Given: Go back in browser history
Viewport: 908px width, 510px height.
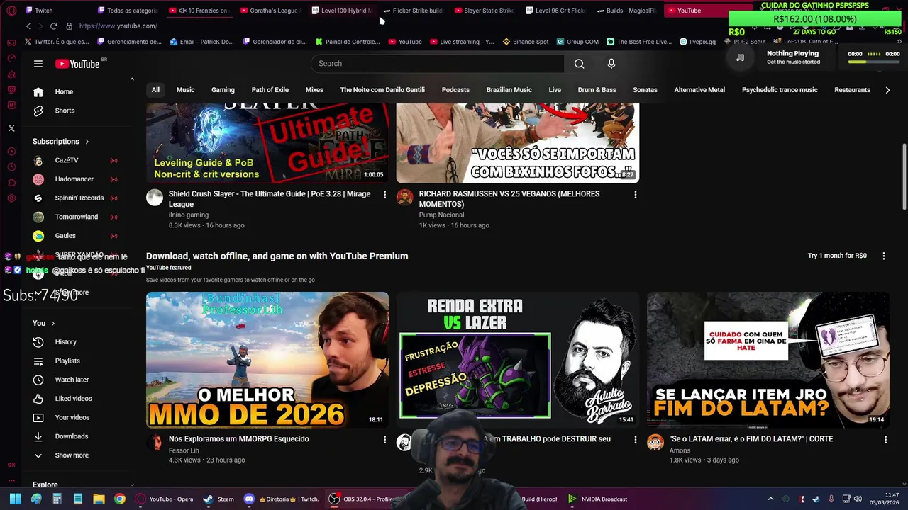Looking at the screenshot, I should [28, 26].
